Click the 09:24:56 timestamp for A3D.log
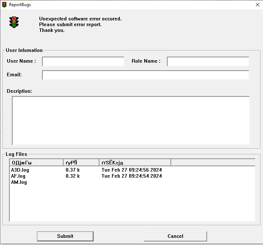Viewport: 263px width, 245px height. pos(132,170)
